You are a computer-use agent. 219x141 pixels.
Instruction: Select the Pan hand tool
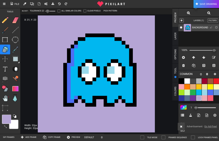(x=5, y=98)
